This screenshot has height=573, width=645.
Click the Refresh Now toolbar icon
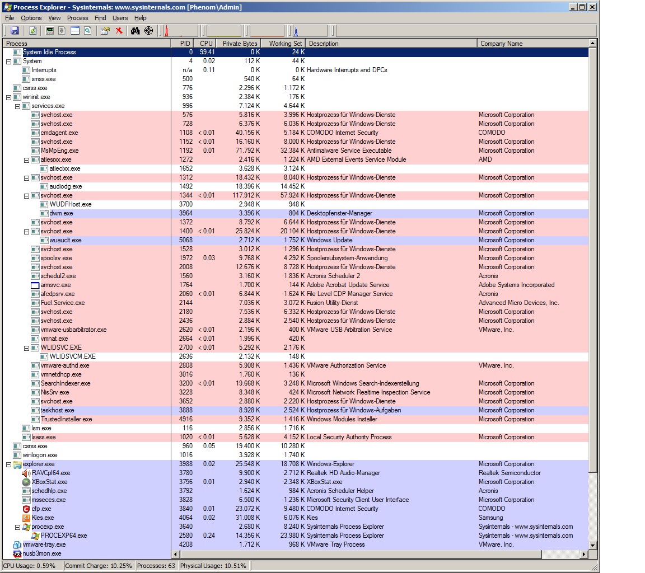pyautogui.click(x=33, y=31)
